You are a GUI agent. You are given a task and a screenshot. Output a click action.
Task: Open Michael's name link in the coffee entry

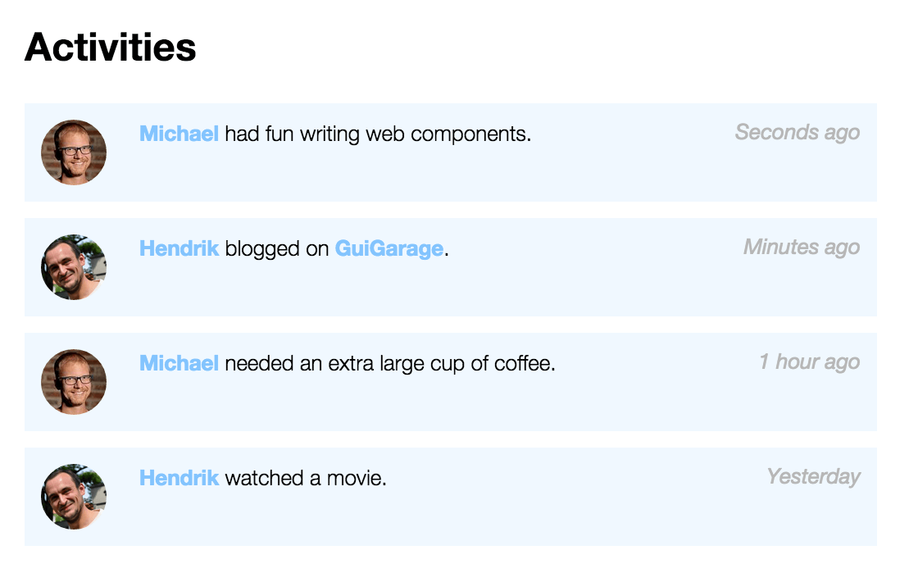click(179, 363)
